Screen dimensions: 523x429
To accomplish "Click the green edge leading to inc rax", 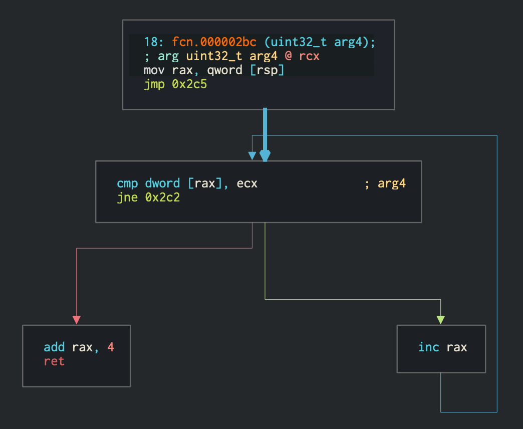I will (x=351, y=298).
